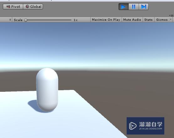Open the Gizmos dropdown arrow
This screenshot has height=138, width=174.
click(x=171, y=19)
